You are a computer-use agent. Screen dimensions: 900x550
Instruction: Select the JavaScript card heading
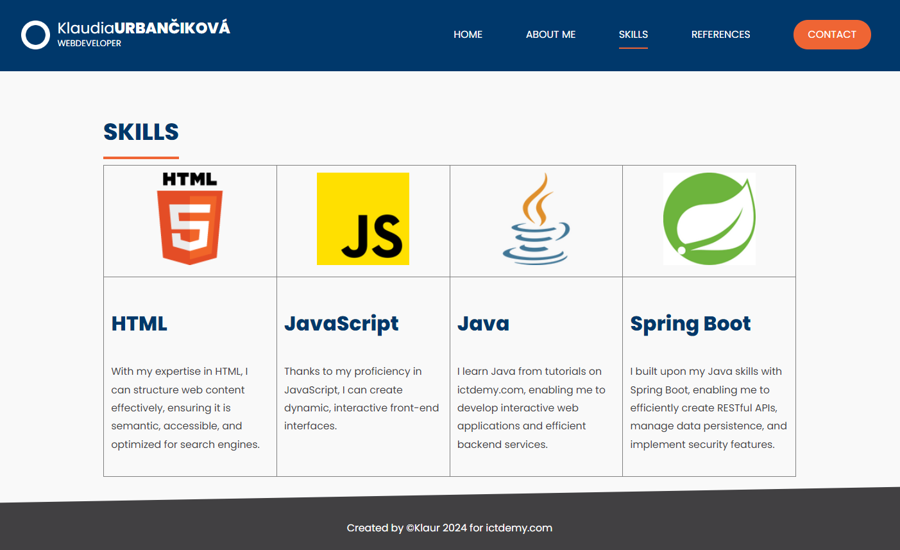[x=341, y=323]
